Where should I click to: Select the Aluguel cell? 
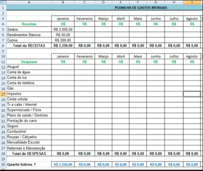click(29, 67)
